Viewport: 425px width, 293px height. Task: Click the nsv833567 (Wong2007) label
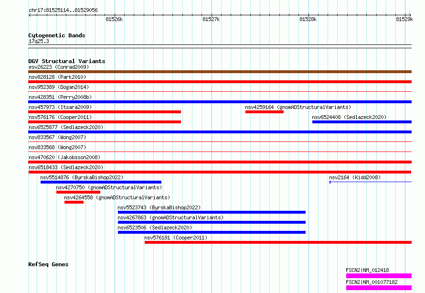pos(57,137)
